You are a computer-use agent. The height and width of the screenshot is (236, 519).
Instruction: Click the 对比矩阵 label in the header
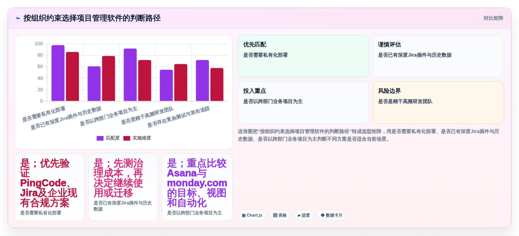coord(493,18)
